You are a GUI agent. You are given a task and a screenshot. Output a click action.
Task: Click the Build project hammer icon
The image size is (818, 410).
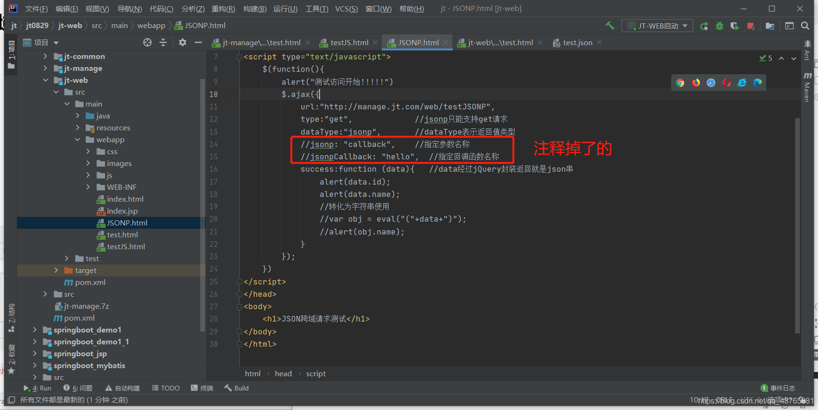point(610,26)
